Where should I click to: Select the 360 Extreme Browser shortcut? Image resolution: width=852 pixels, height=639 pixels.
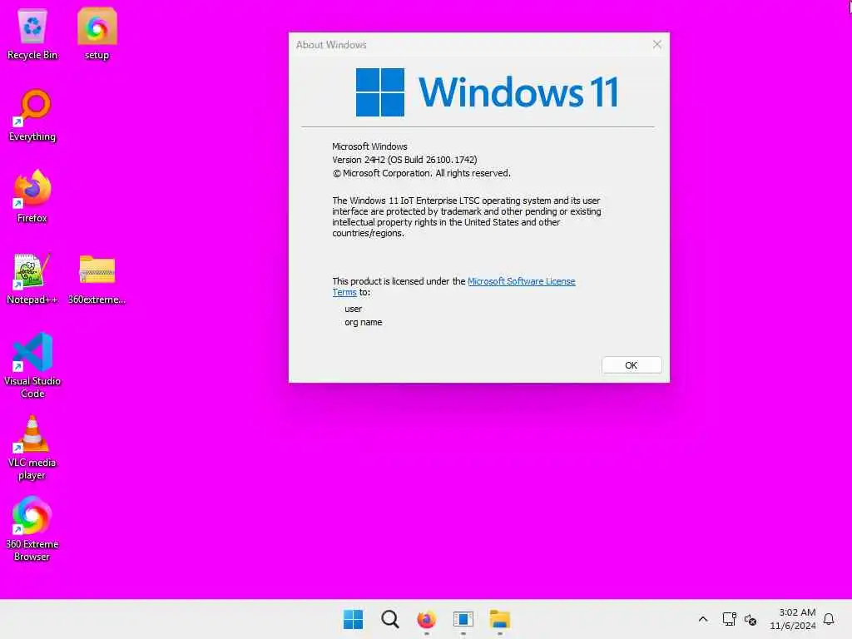click(32, 528)
